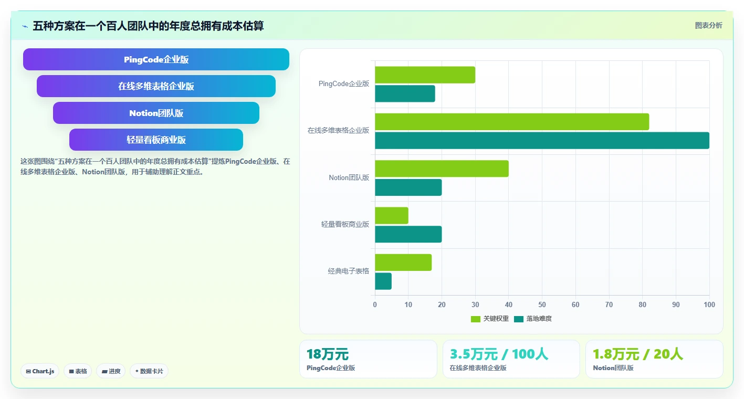Click the 经典电子表格 axis label

pos(349,271)
